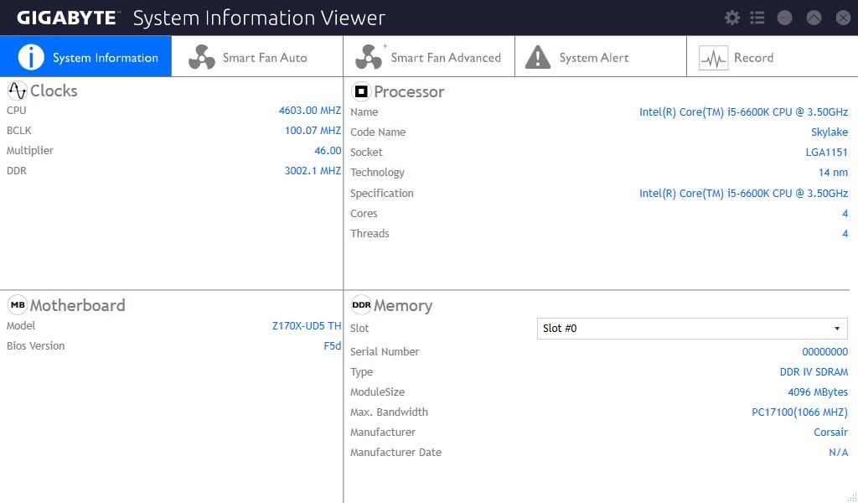Click the Processor section heading
This screenshot has height=503, width=858.
coord(409,91)
